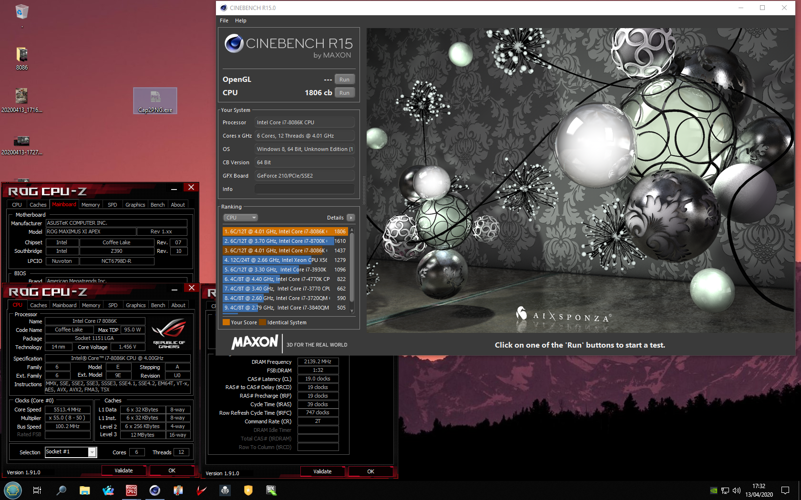
Task: Open the notification center icon
Action: tap(785, 490)
